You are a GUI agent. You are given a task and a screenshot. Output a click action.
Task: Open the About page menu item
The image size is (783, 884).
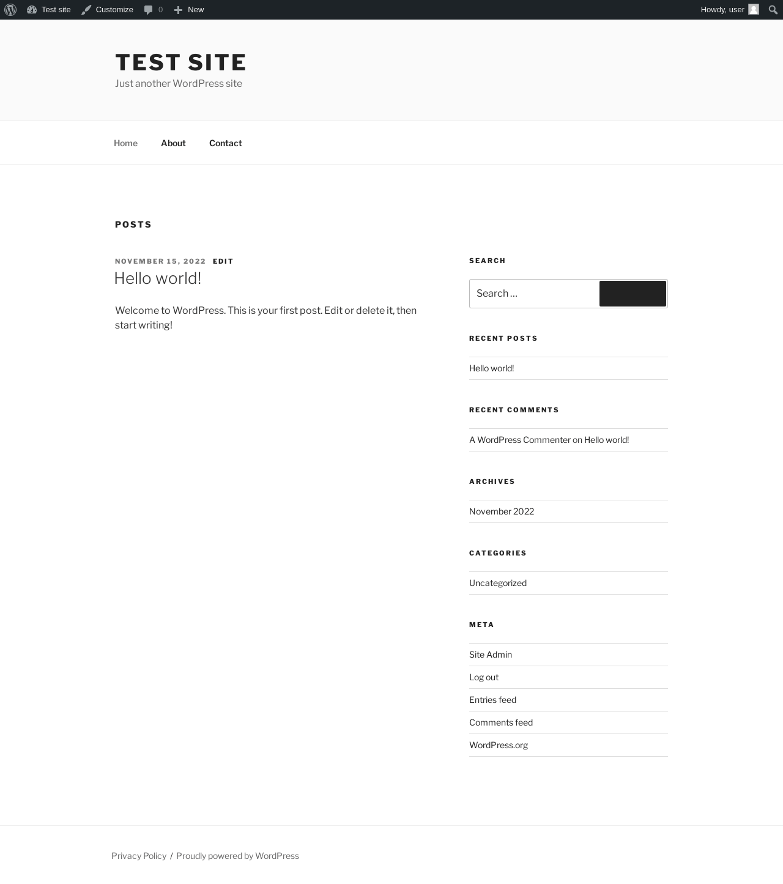click(173, 143)
